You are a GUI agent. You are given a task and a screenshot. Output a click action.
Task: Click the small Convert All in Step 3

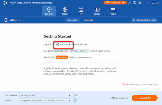62,57
